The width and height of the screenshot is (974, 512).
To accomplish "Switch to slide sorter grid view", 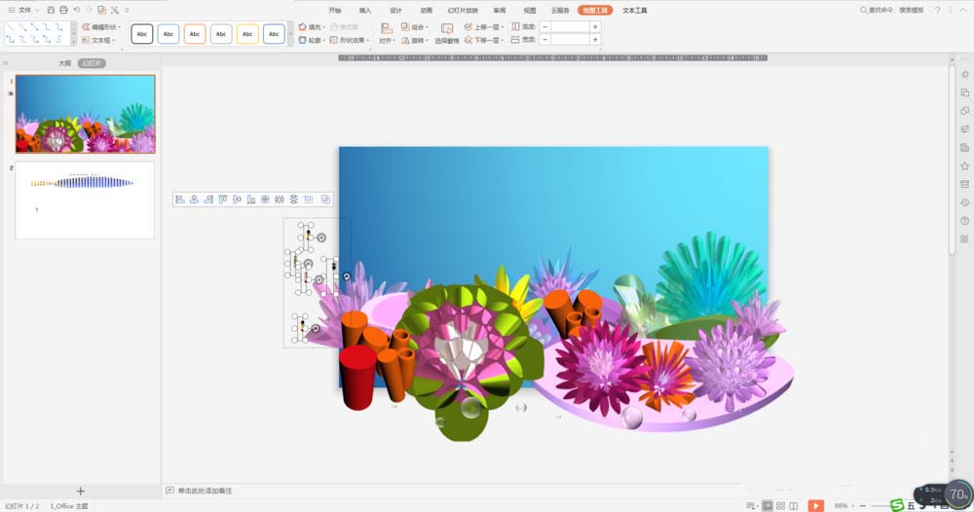I will click(781, 506).
